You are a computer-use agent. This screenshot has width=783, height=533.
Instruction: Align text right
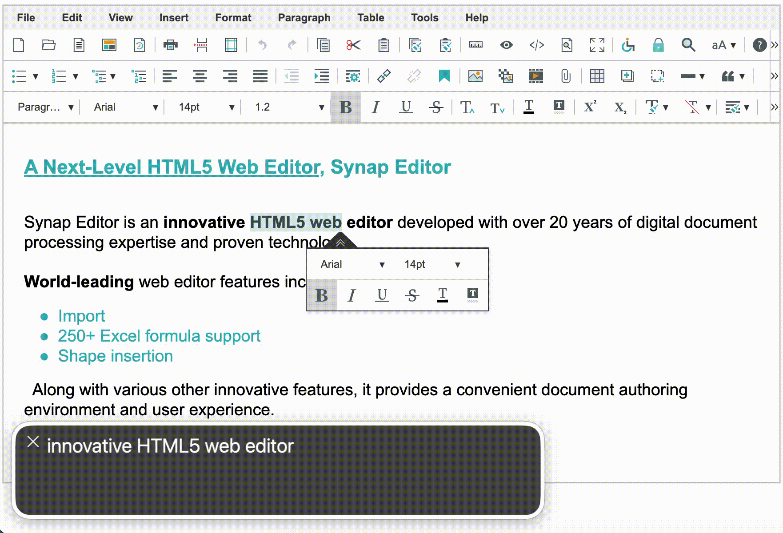coord(230,76)
